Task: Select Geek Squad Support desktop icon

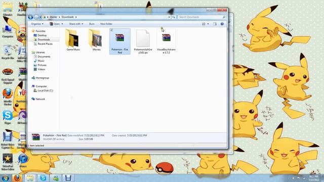Action: 8,76
